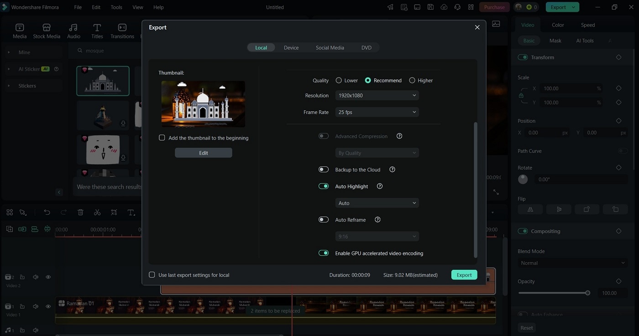Click the rotate dial knob
Screen dimensions: 639x336
click(523, 179)
